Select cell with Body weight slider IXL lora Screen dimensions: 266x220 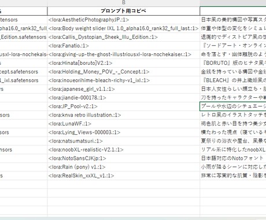click(x=124, y=28)
